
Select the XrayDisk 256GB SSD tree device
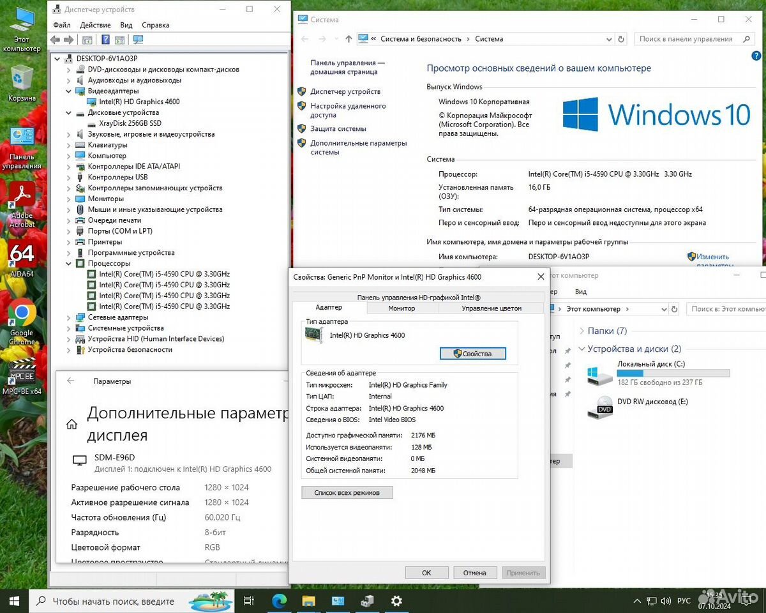coord(130,123)
